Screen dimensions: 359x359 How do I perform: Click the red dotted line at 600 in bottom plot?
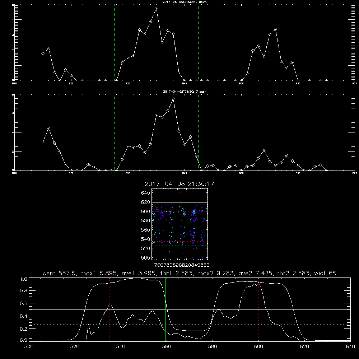coord(259,309)
